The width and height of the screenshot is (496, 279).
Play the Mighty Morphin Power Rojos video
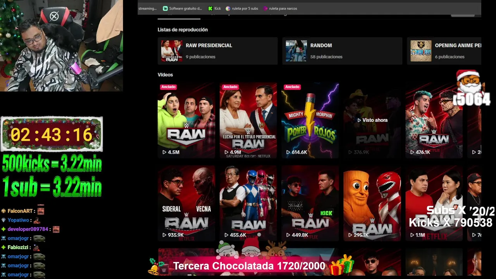(310, 120)
